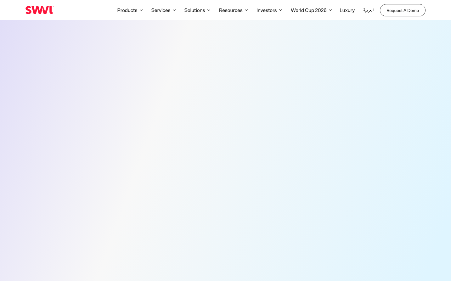Switch the site language to Arabic
The image size is (451, 281).
(x=368, y=10)
